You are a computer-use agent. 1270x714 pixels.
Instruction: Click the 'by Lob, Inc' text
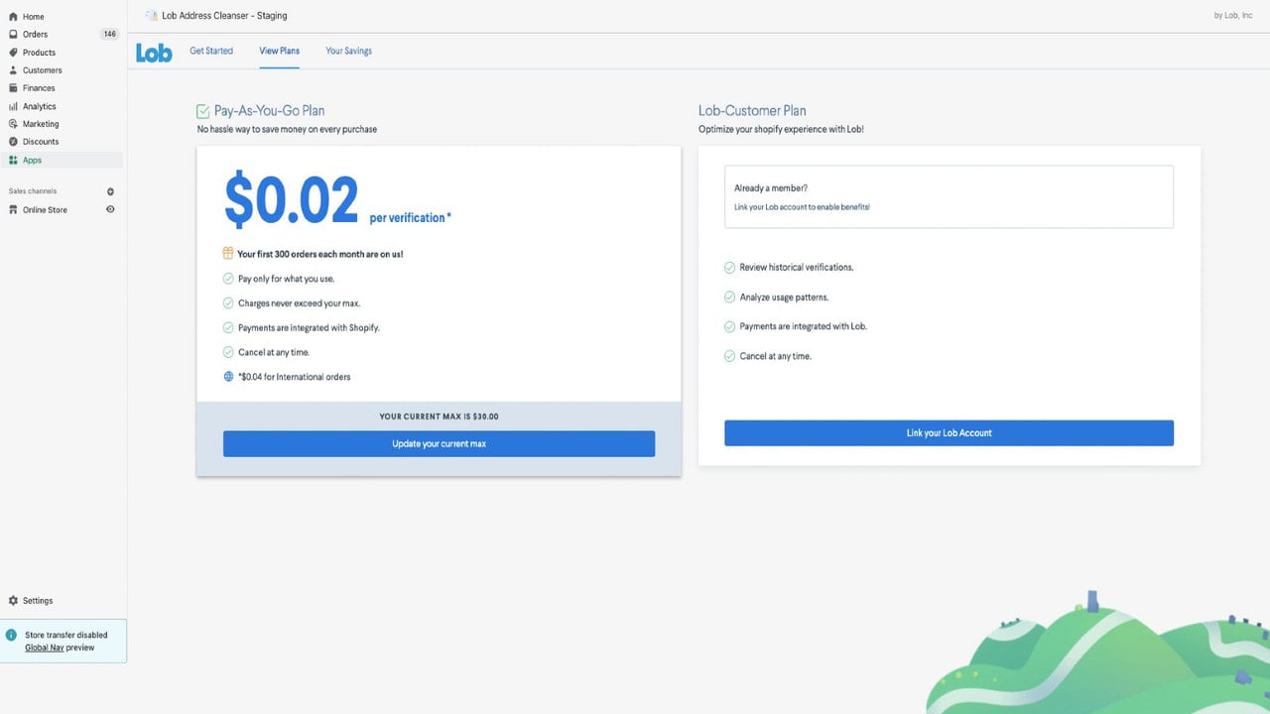click(x=1233, y=16)
